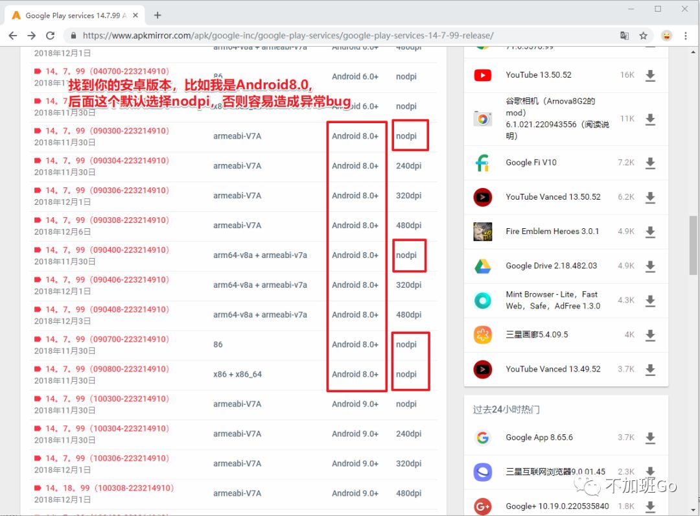Click the scrollbar down arrow
This screenshot has width=700, height=516.
[x=693, y=510]
